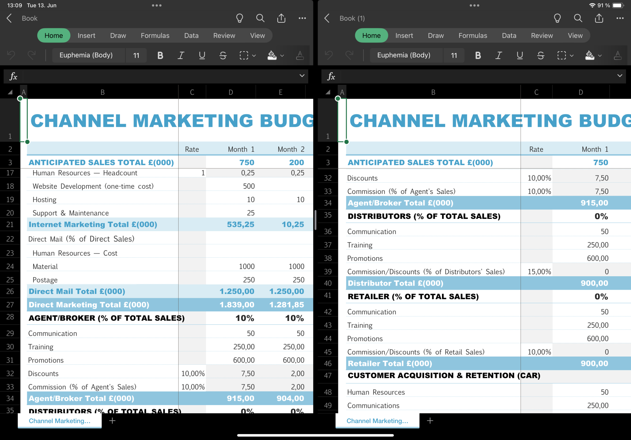The image size is (631, 440).
Task: Tap the share icon in left window
Action: (281, 18)
